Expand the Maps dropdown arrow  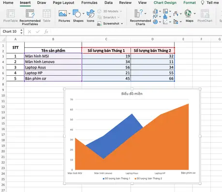click(195, 14)
